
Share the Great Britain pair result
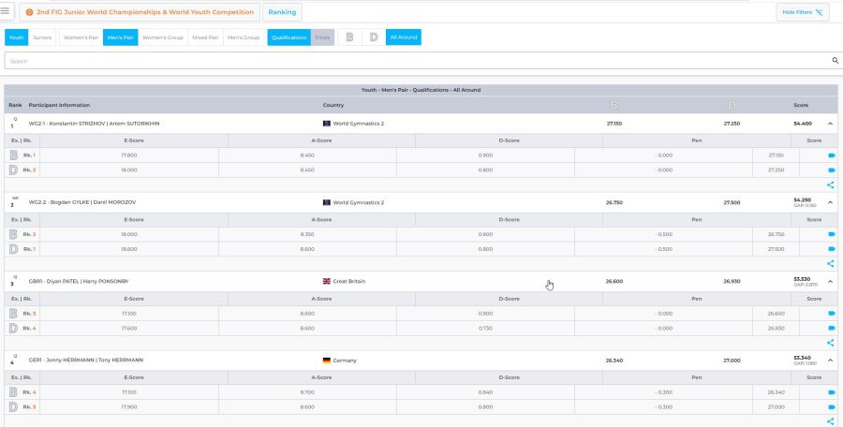830,343
